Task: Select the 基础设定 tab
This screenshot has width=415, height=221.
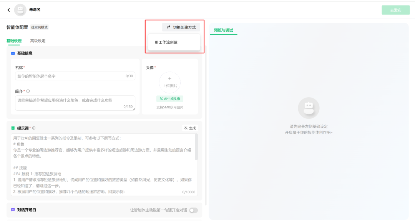Action: tap(14, 41)
